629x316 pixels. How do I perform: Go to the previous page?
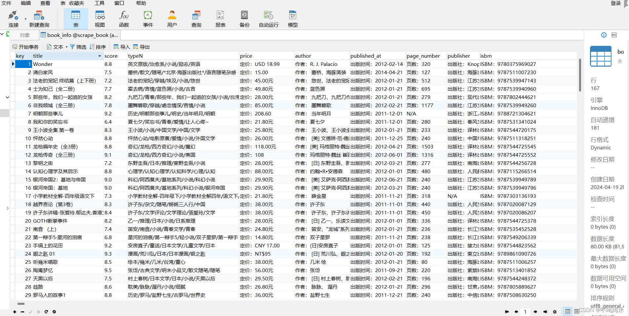coord(516,312)
